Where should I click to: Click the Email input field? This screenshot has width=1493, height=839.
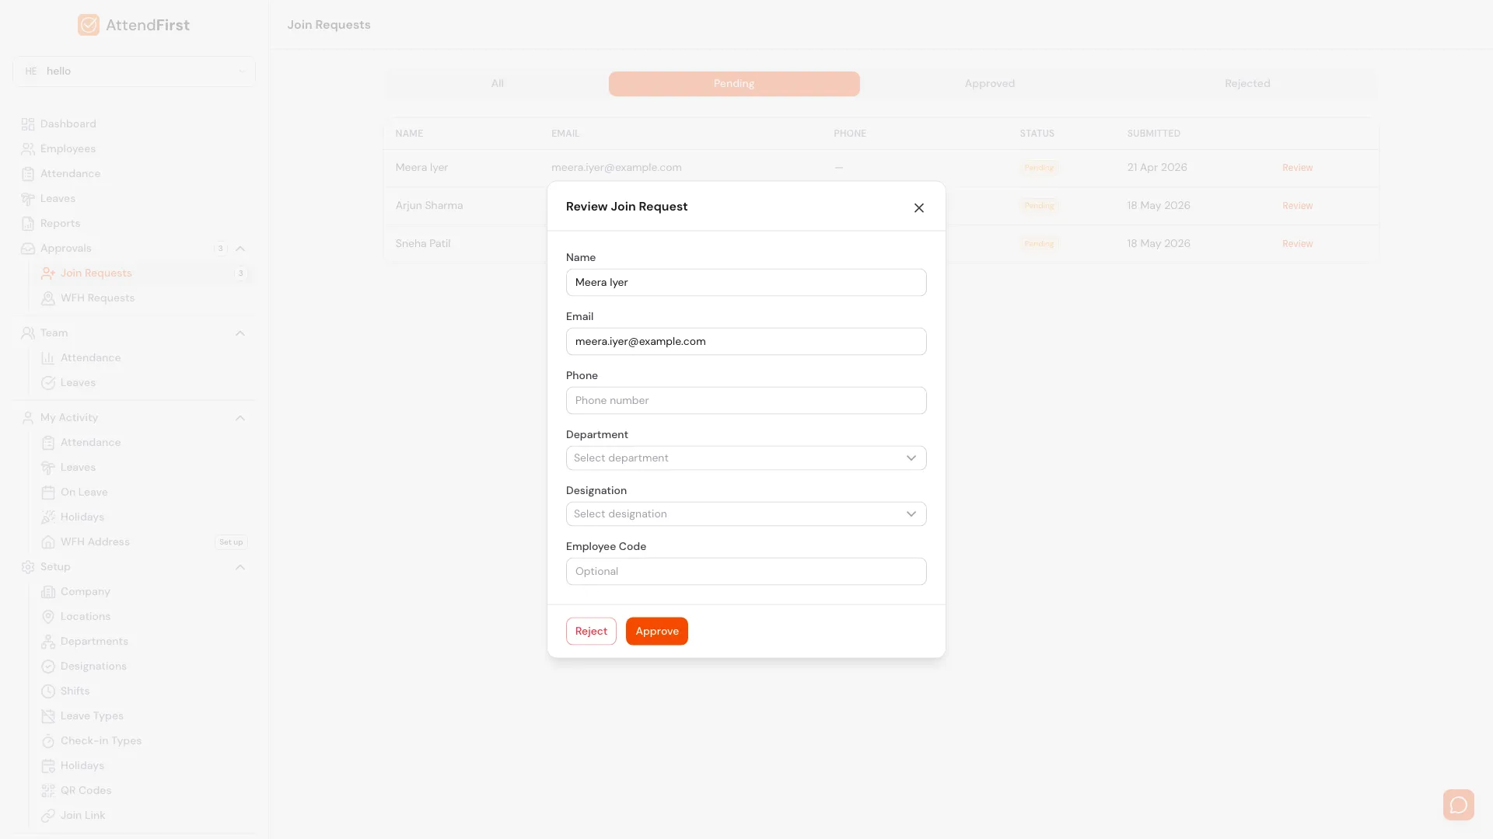(x=746, y=342)
